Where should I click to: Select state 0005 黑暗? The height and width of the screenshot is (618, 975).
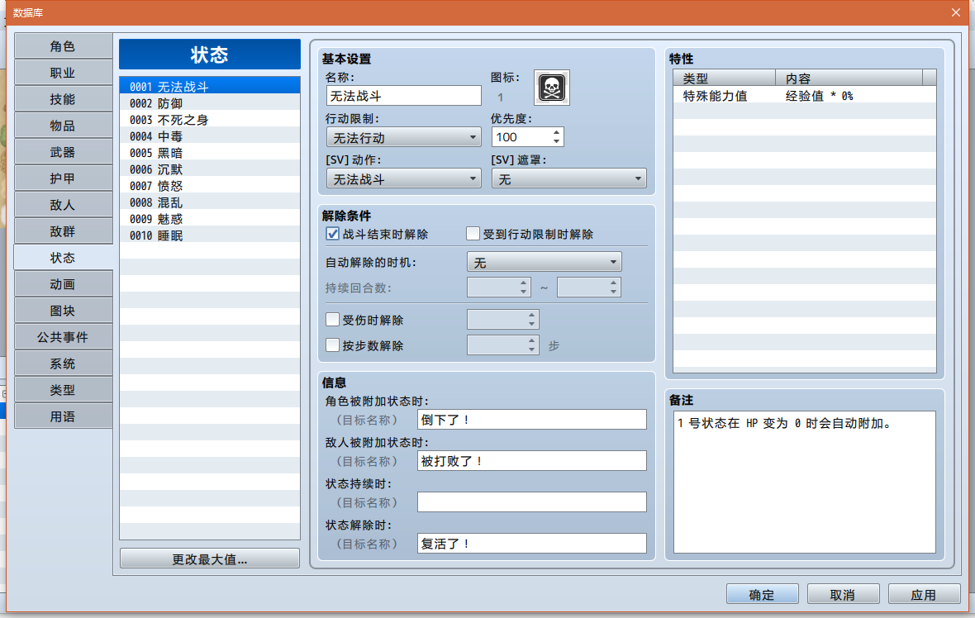(x=210, y=153)
